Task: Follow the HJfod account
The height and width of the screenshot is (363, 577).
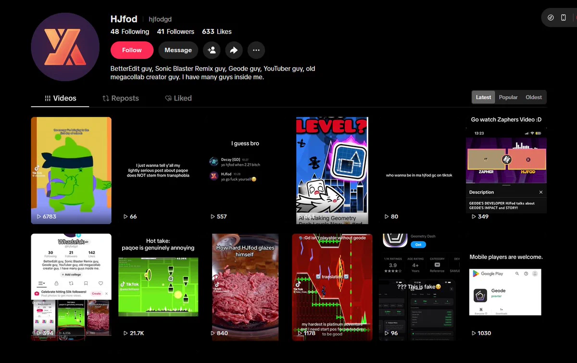Action: (132, 50)
